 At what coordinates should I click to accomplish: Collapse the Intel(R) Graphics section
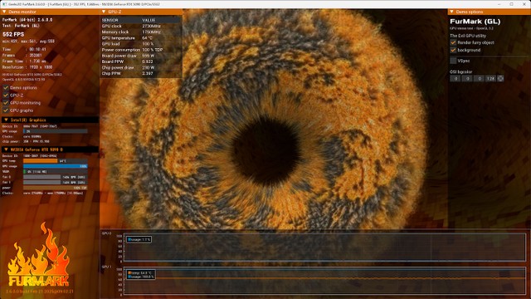6,120
